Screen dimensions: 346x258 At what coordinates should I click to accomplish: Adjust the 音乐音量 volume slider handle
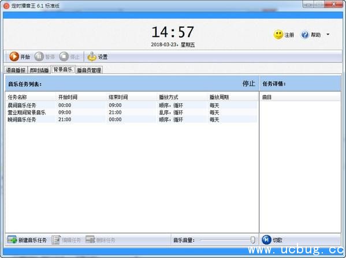click(x=252, y=240)
